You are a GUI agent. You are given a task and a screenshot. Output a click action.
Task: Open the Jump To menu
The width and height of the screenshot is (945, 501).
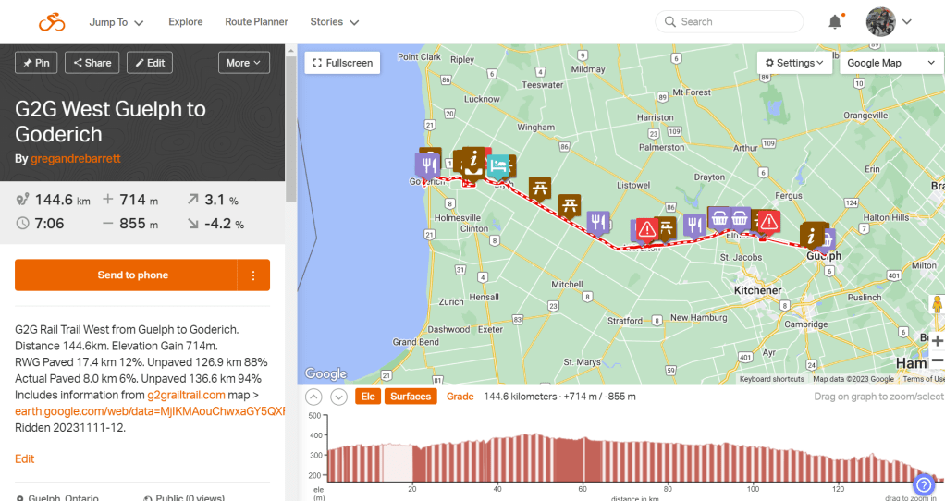tap(117, 22)
